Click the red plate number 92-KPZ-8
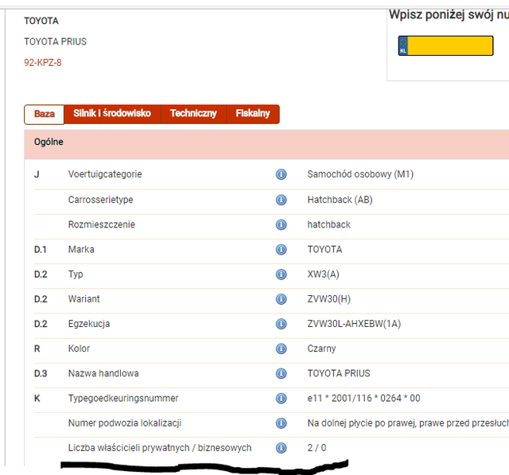This screenshot has width=509, height=475. 43,63
